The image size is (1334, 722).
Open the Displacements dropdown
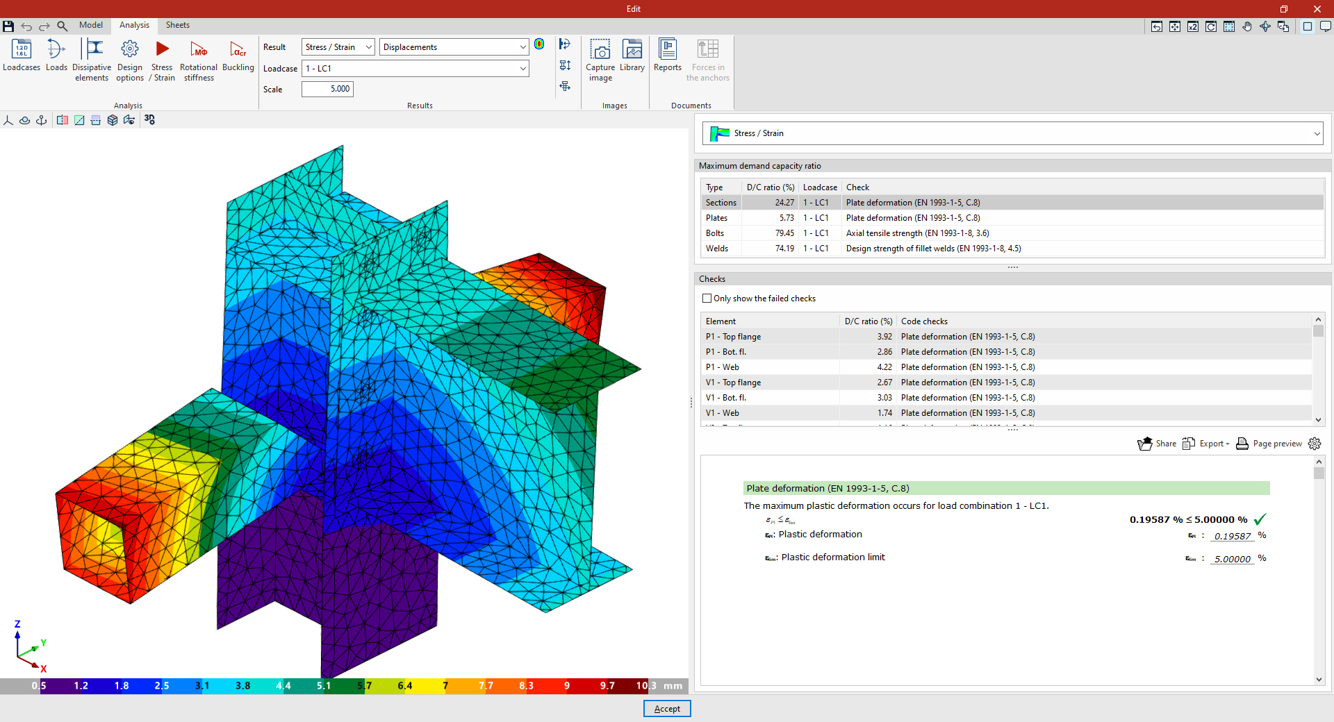click(454, 47)
